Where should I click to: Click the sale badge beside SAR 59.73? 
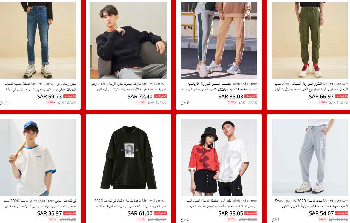coord(70,96)
